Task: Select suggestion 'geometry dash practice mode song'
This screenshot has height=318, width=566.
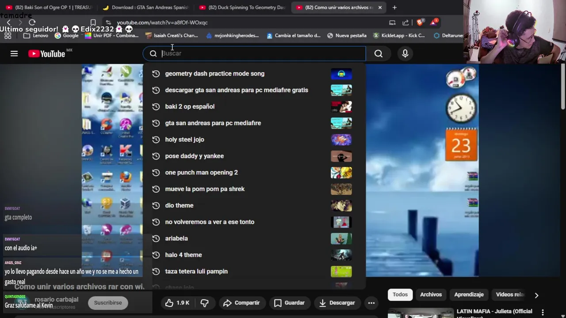Action: point(254,74)
